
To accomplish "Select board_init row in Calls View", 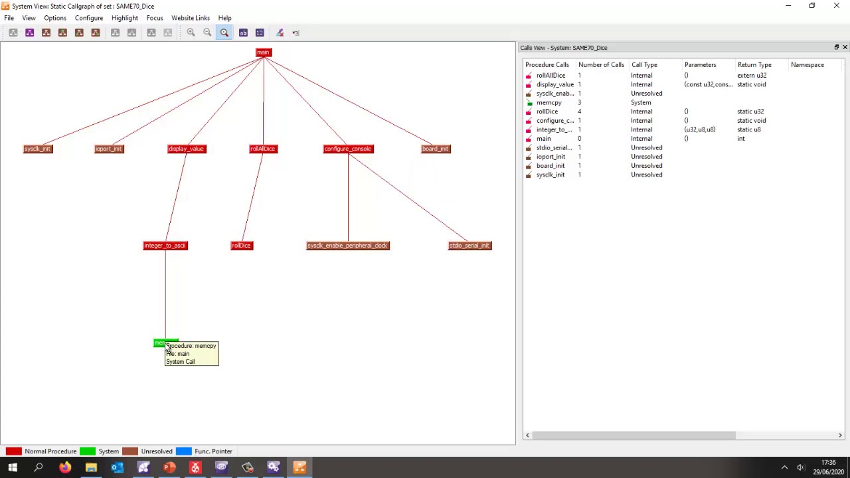I will point(683,166).
